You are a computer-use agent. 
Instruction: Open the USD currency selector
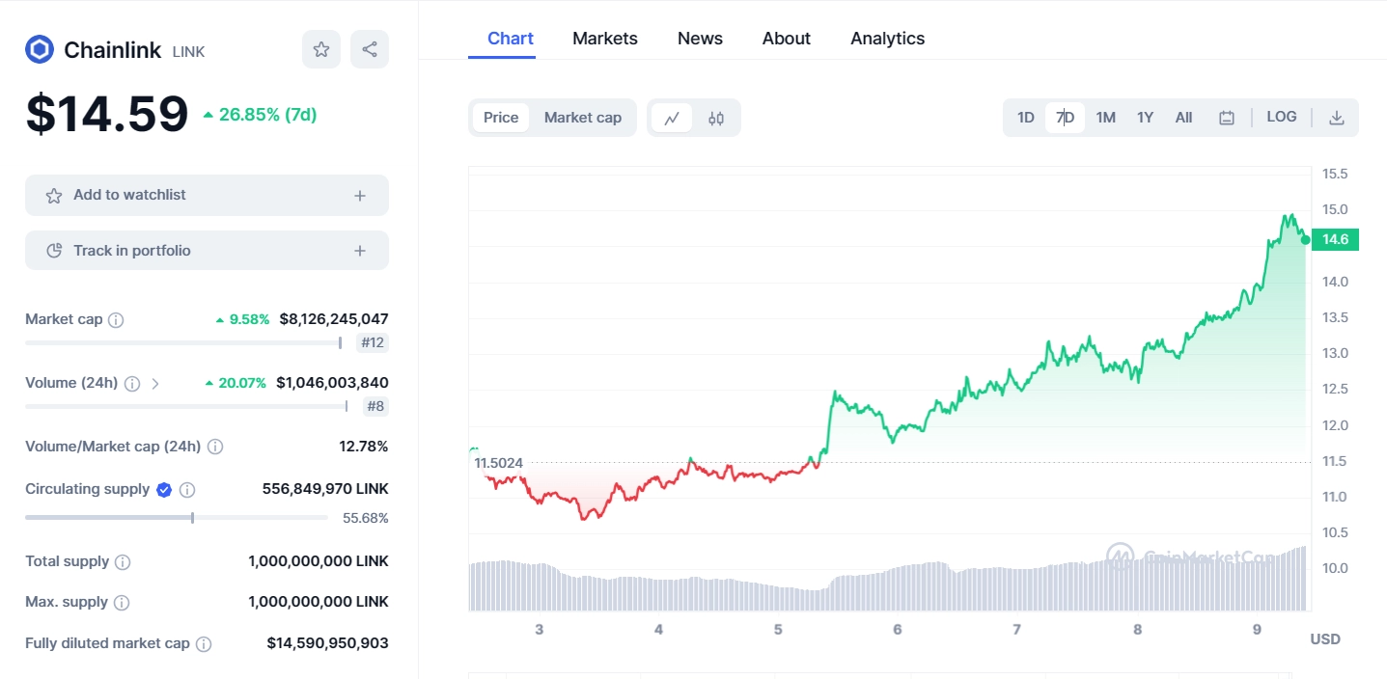(1323, 638)
